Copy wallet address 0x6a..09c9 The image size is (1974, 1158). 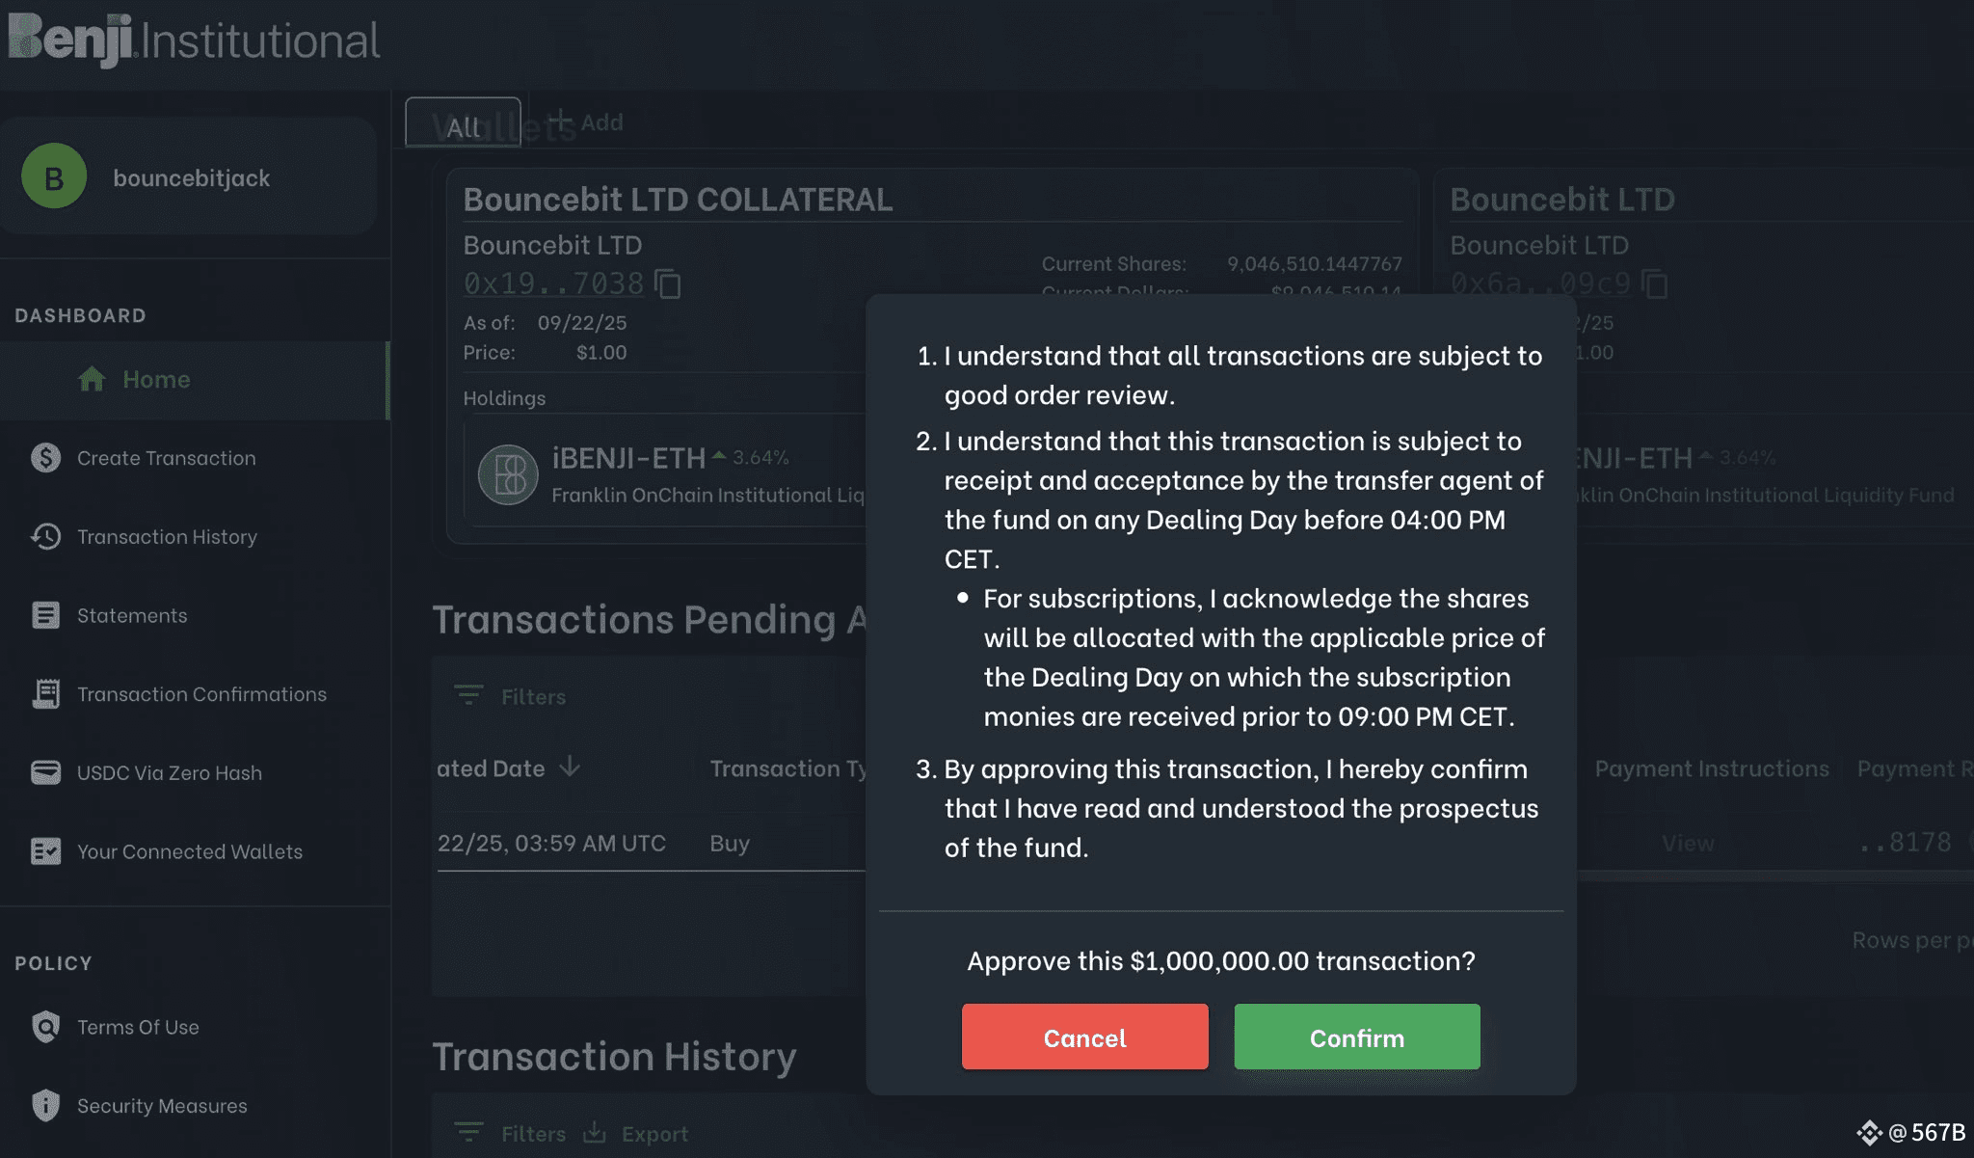(x=1654, y=284)
